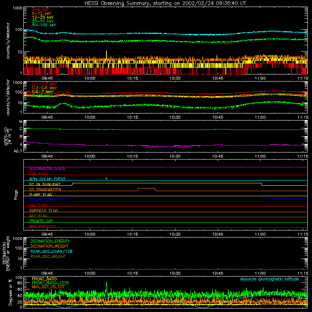Image resolution: width=312 pixels, height=312 pixels.
Task: Select the orange 6-12 keV legend label
Action: [x=42, y=13]
